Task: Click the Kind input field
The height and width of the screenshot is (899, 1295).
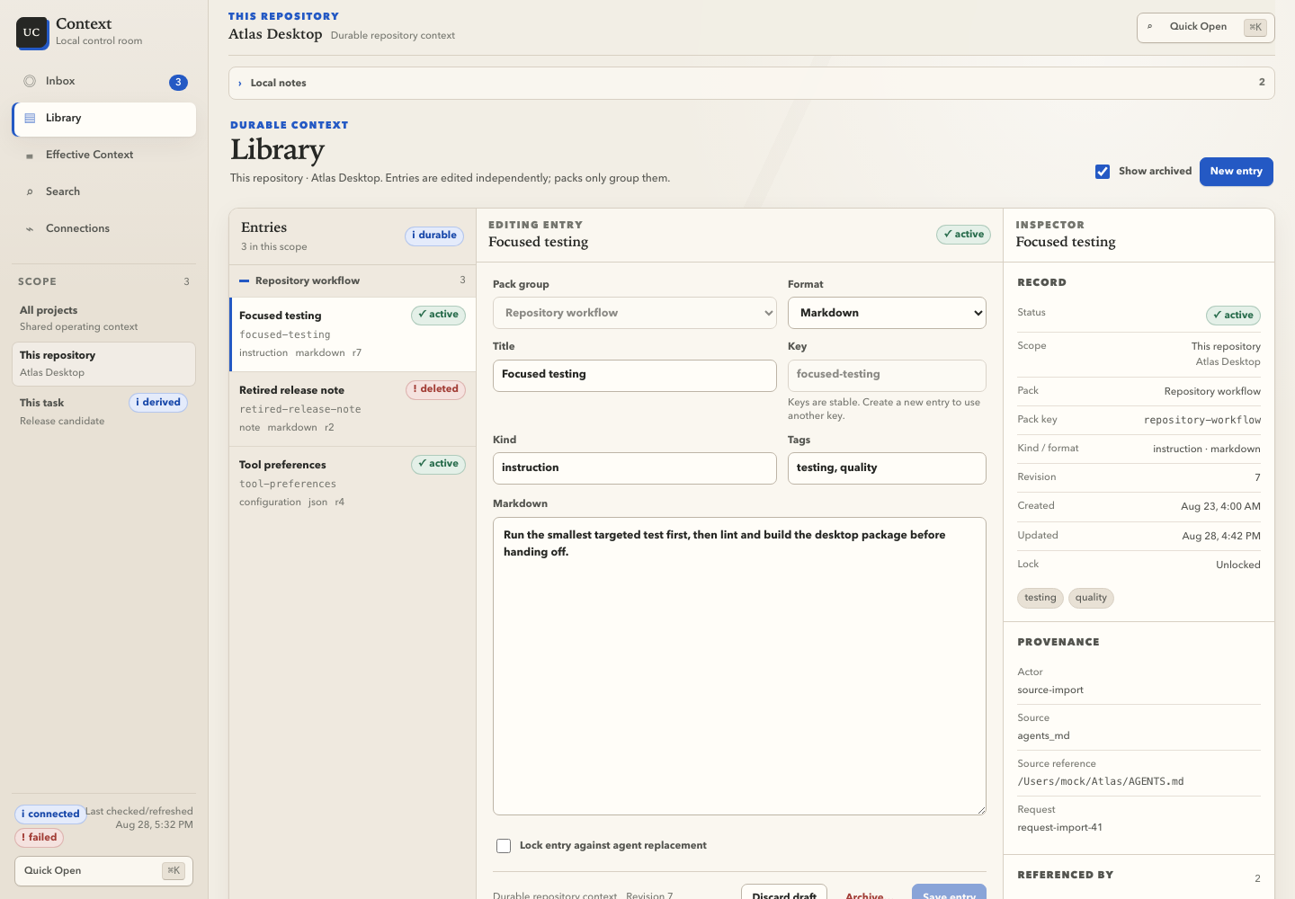Action: coord(635,468)
